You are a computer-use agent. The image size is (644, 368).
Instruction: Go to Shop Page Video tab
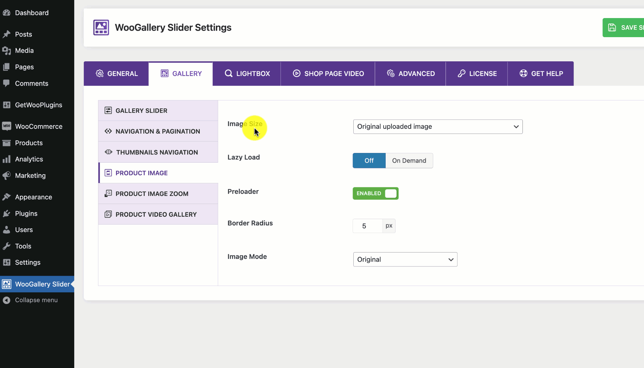(x=328, y=74)
